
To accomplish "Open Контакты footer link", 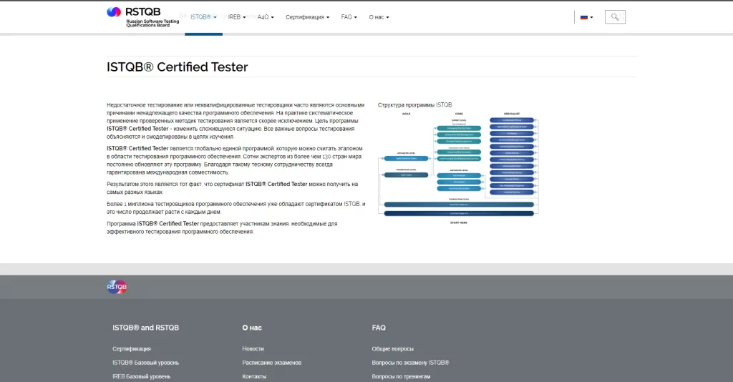I will tap(254, 376).
